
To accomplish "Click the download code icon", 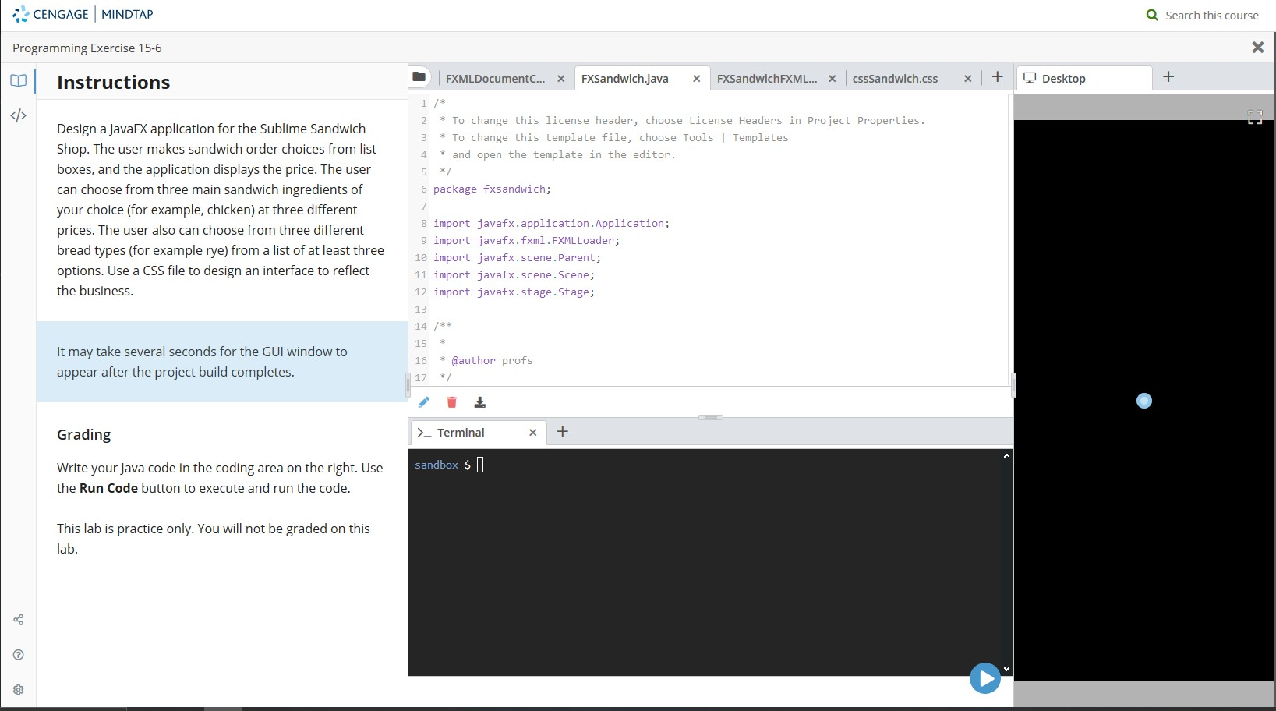I will click(479, 402).
